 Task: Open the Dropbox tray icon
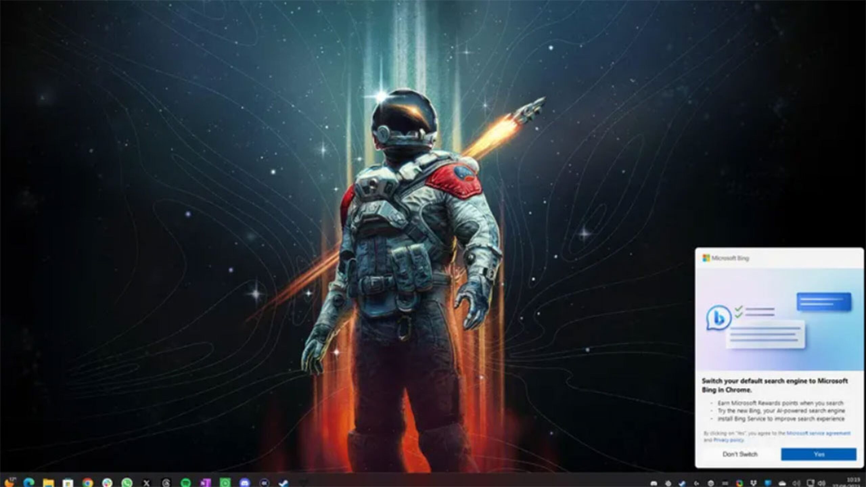pos(753,484)
